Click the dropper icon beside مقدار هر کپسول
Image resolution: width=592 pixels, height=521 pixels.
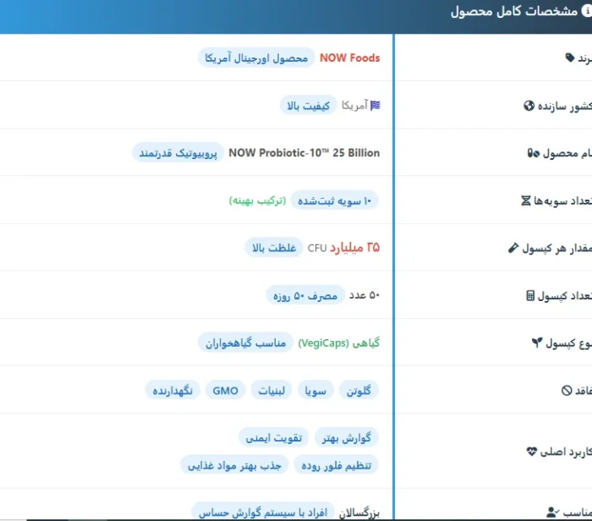(x=513, y=248)
